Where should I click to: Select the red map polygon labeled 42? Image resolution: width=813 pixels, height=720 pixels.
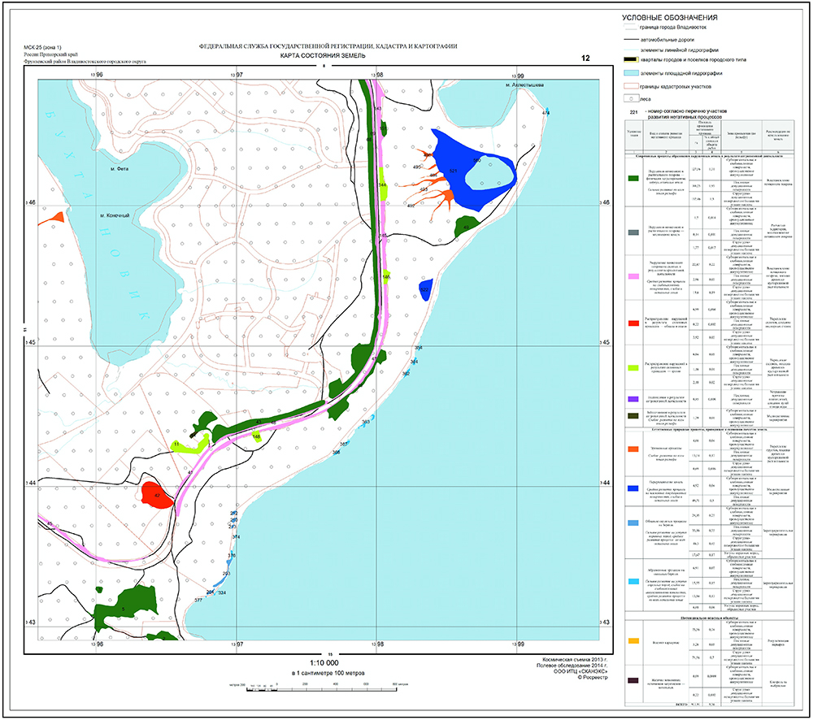point(156,496)
